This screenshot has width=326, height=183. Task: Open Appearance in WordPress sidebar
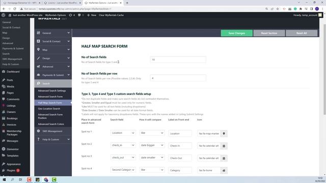[14, 164]
